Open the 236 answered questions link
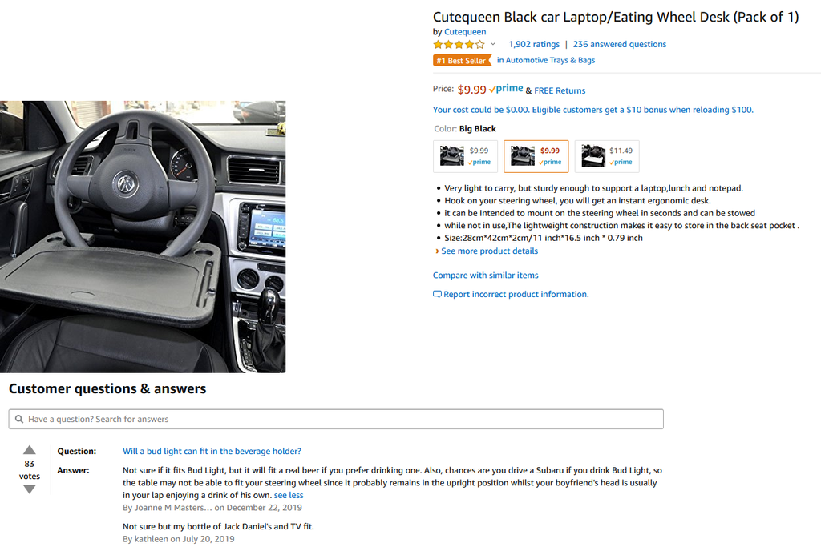Image resolution: width=821 pixels, height=551 pixels. tap(620, 44)
